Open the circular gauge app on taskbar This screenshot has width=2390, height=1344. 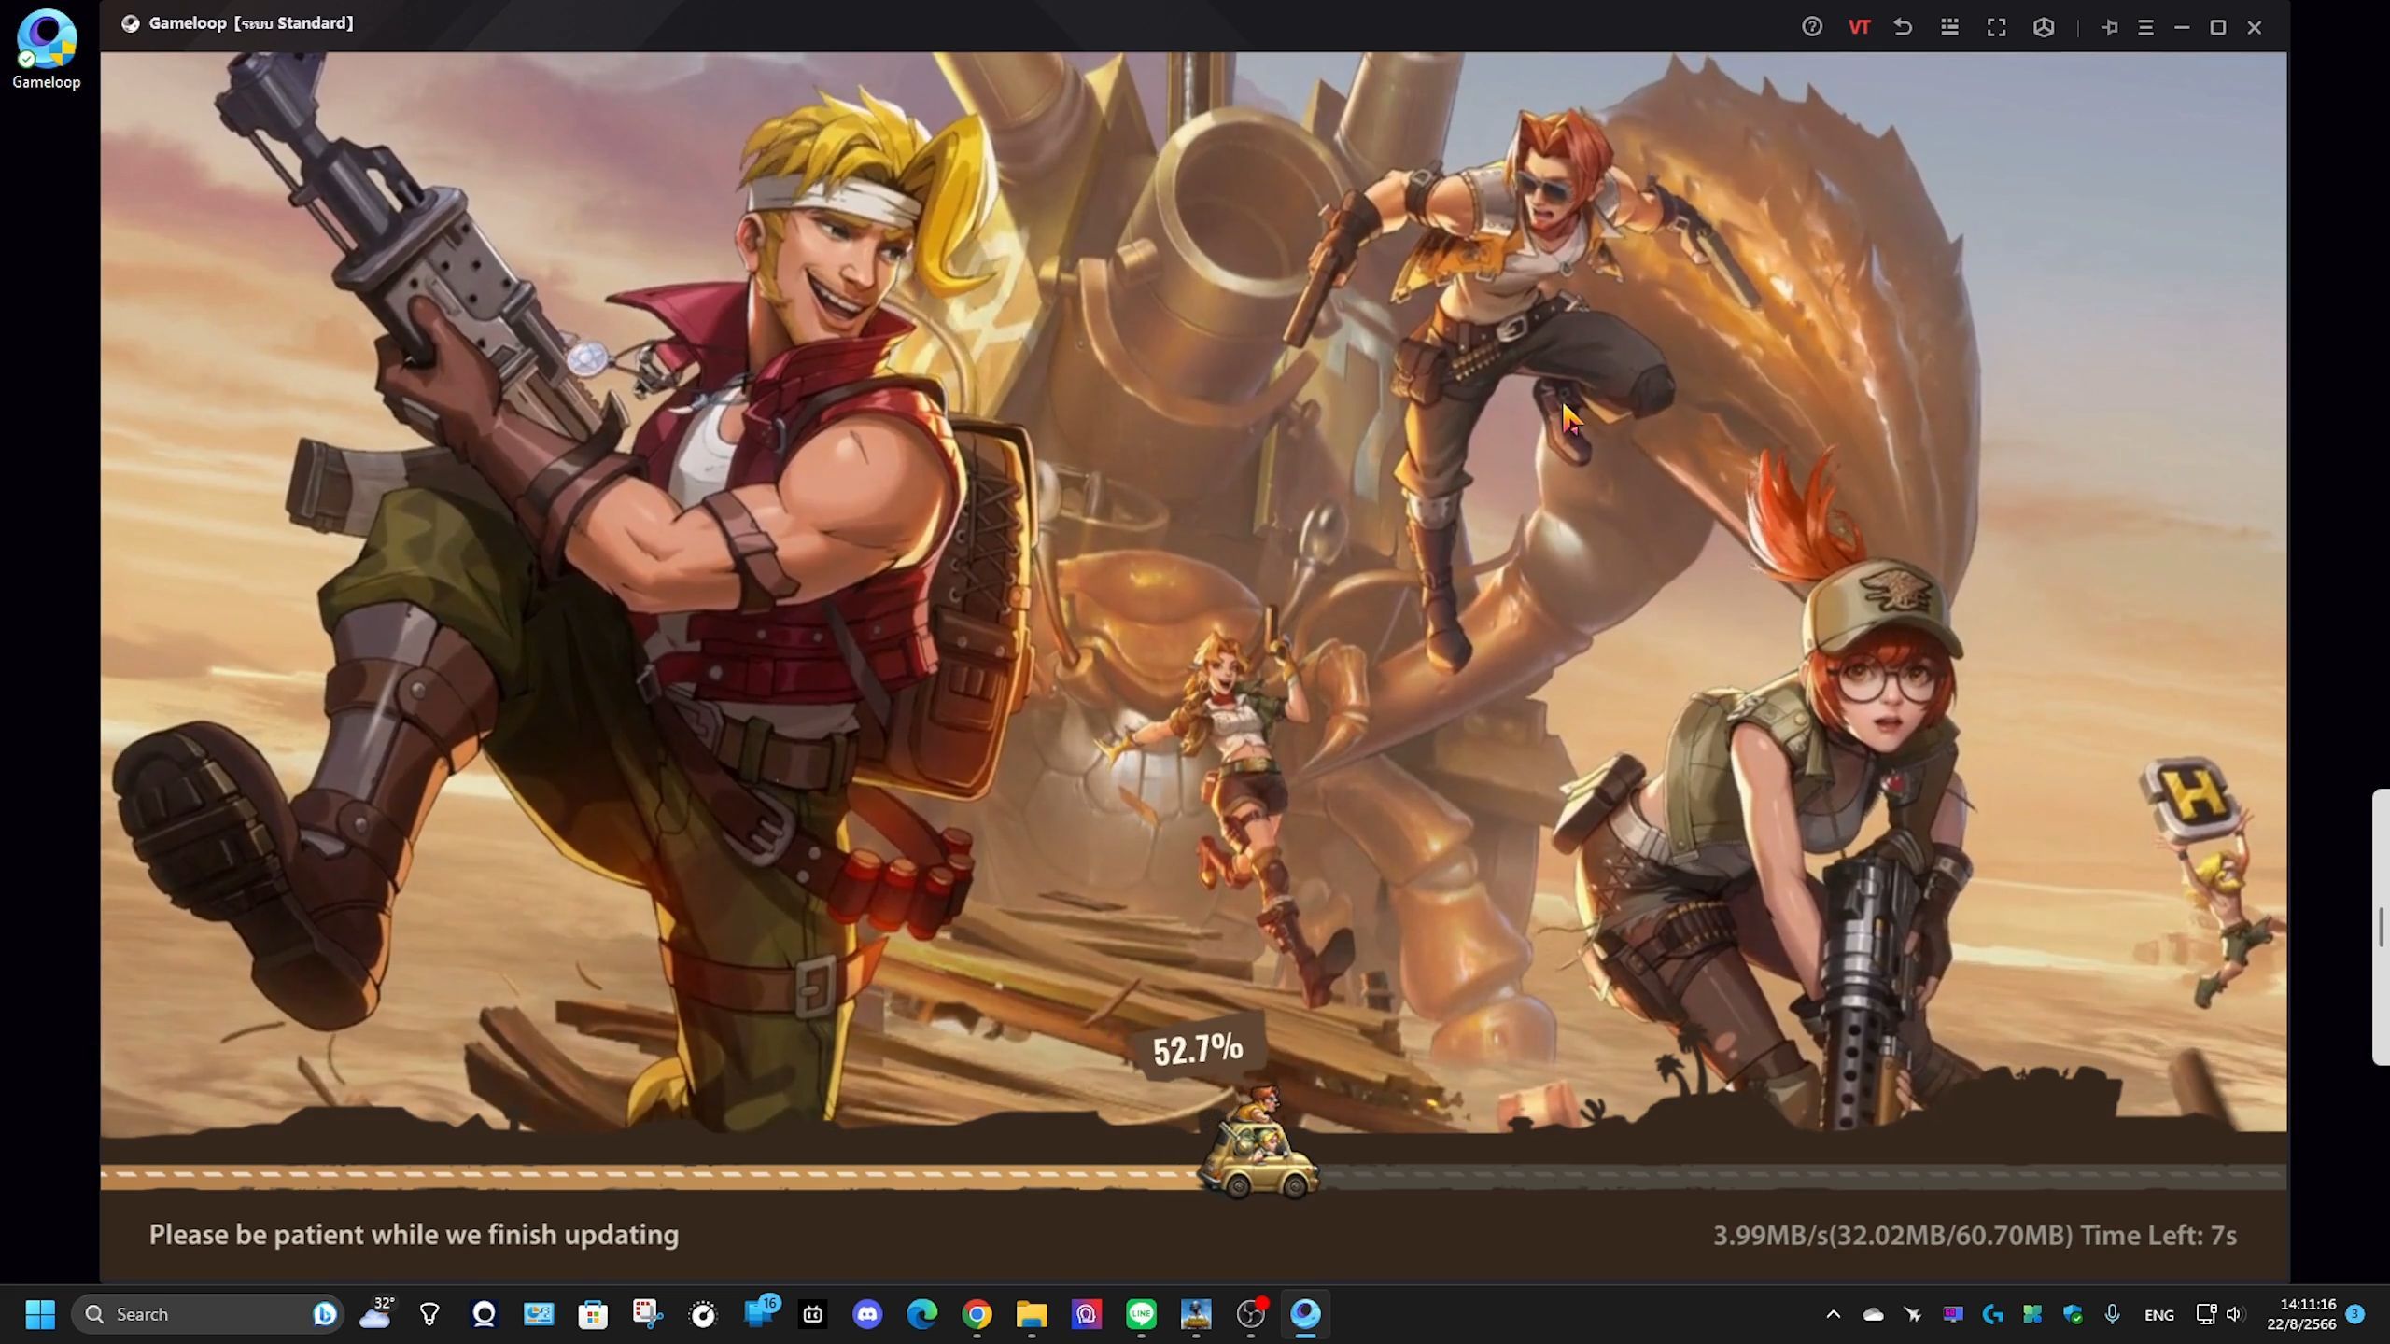click(x=703, y=1314)
